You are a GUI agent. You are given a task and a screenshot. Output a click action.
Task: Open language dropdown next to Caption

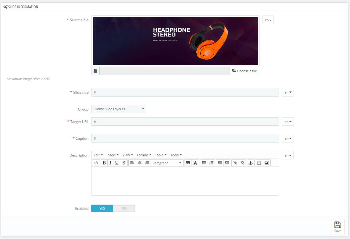pyautogui.click(x=288, y=139)
